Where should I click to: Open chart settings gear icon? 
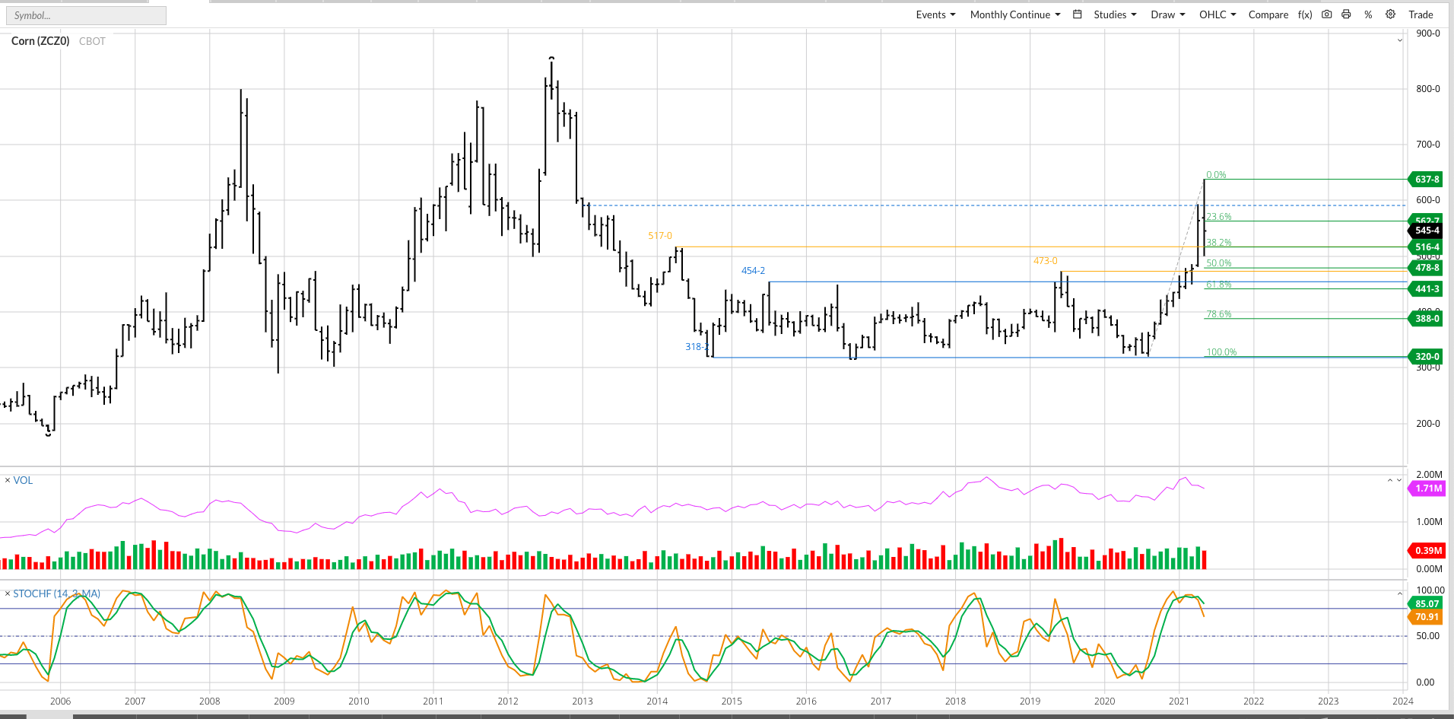[x=1390, y=14]
